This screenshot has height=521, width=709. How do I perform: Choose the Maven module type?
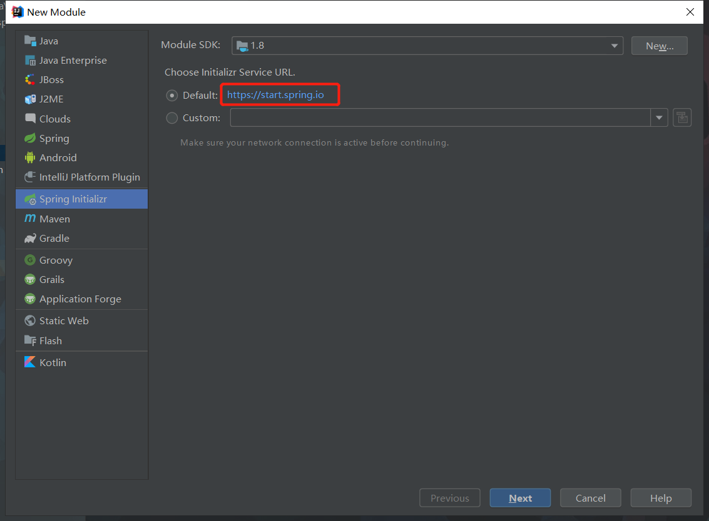(81, 219)
